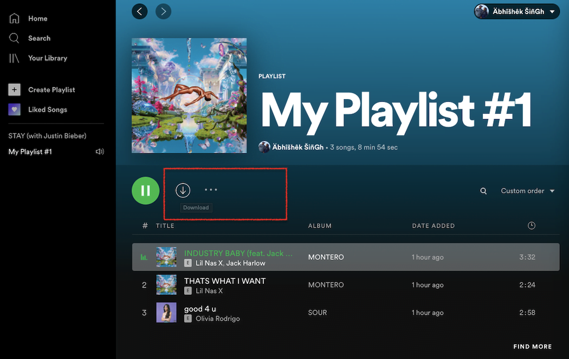The image size is (569, 359).
Task: Go back with the left arrow button
Action: (x=139, y=11)
